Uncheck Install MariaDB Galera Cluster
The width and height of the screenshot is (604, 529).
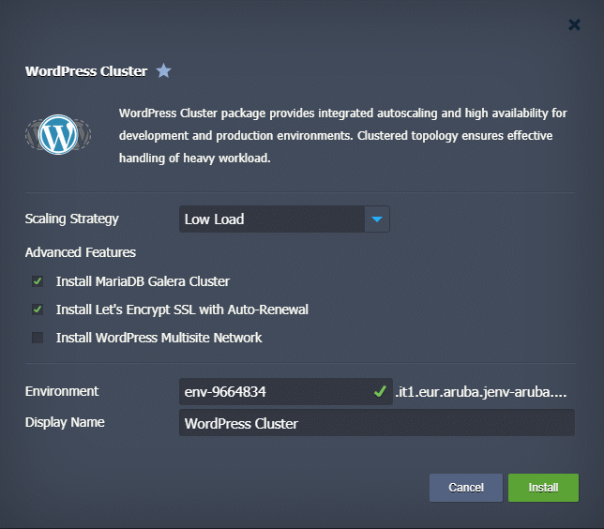point(38,281)
